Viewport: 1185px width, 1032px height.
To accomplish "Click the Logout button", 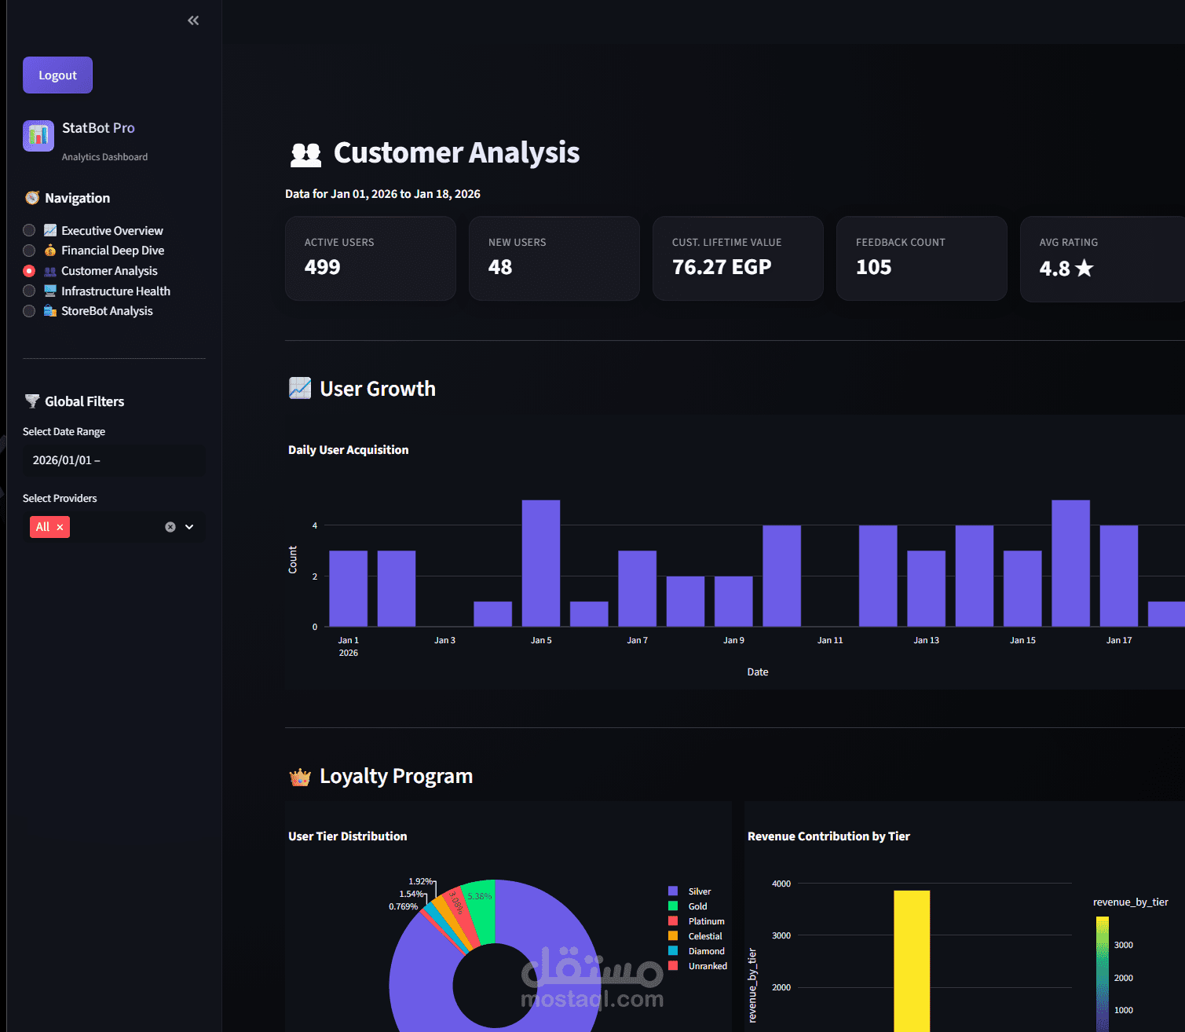I will (57, 75).
